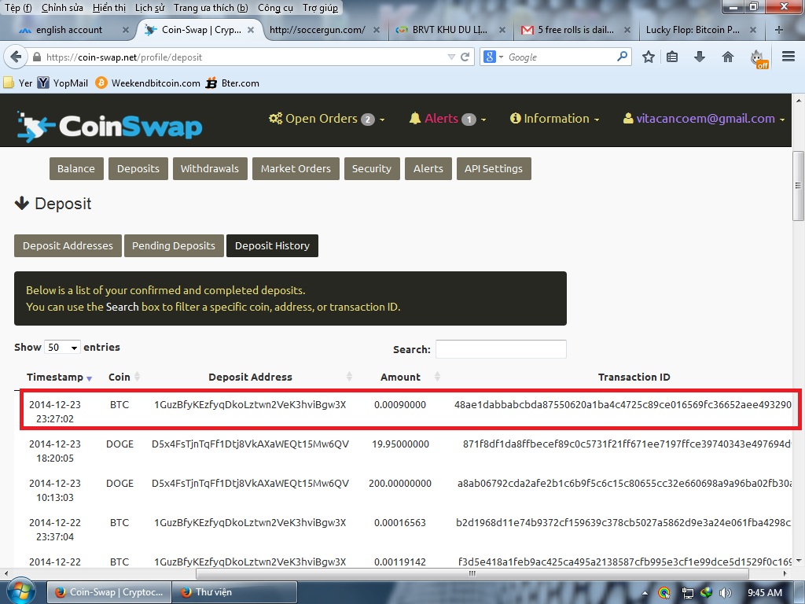The width and height of the screenshot is (805, 604).
Task: Open the API Settings button
Action: [x=494, y=168]
